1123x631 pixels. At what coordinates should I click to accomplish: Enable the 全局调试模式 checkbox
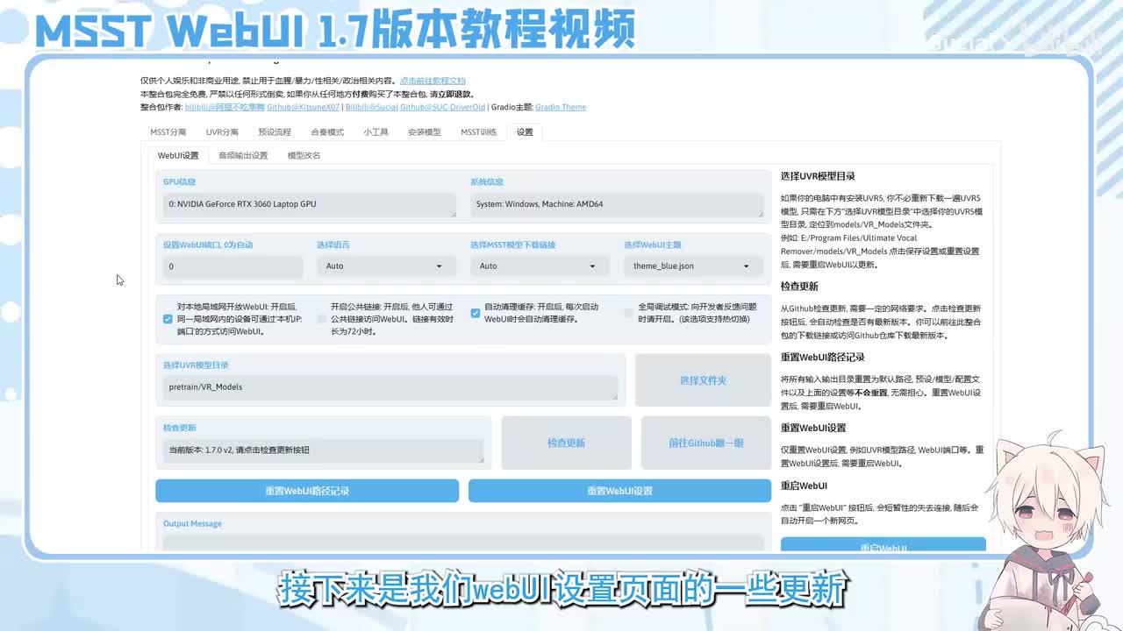click(628, 313)
